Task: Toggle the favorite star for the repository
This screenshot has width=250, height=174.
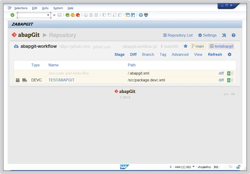Action: [186, 46]
